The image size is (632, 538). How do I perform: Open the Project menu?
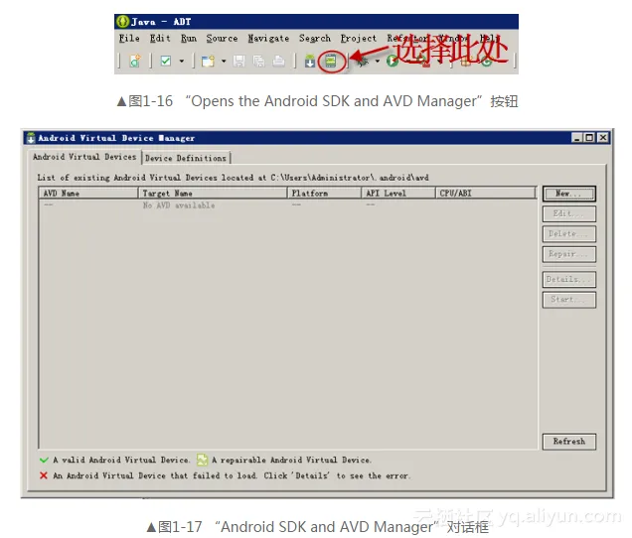(x=359, y=39)
